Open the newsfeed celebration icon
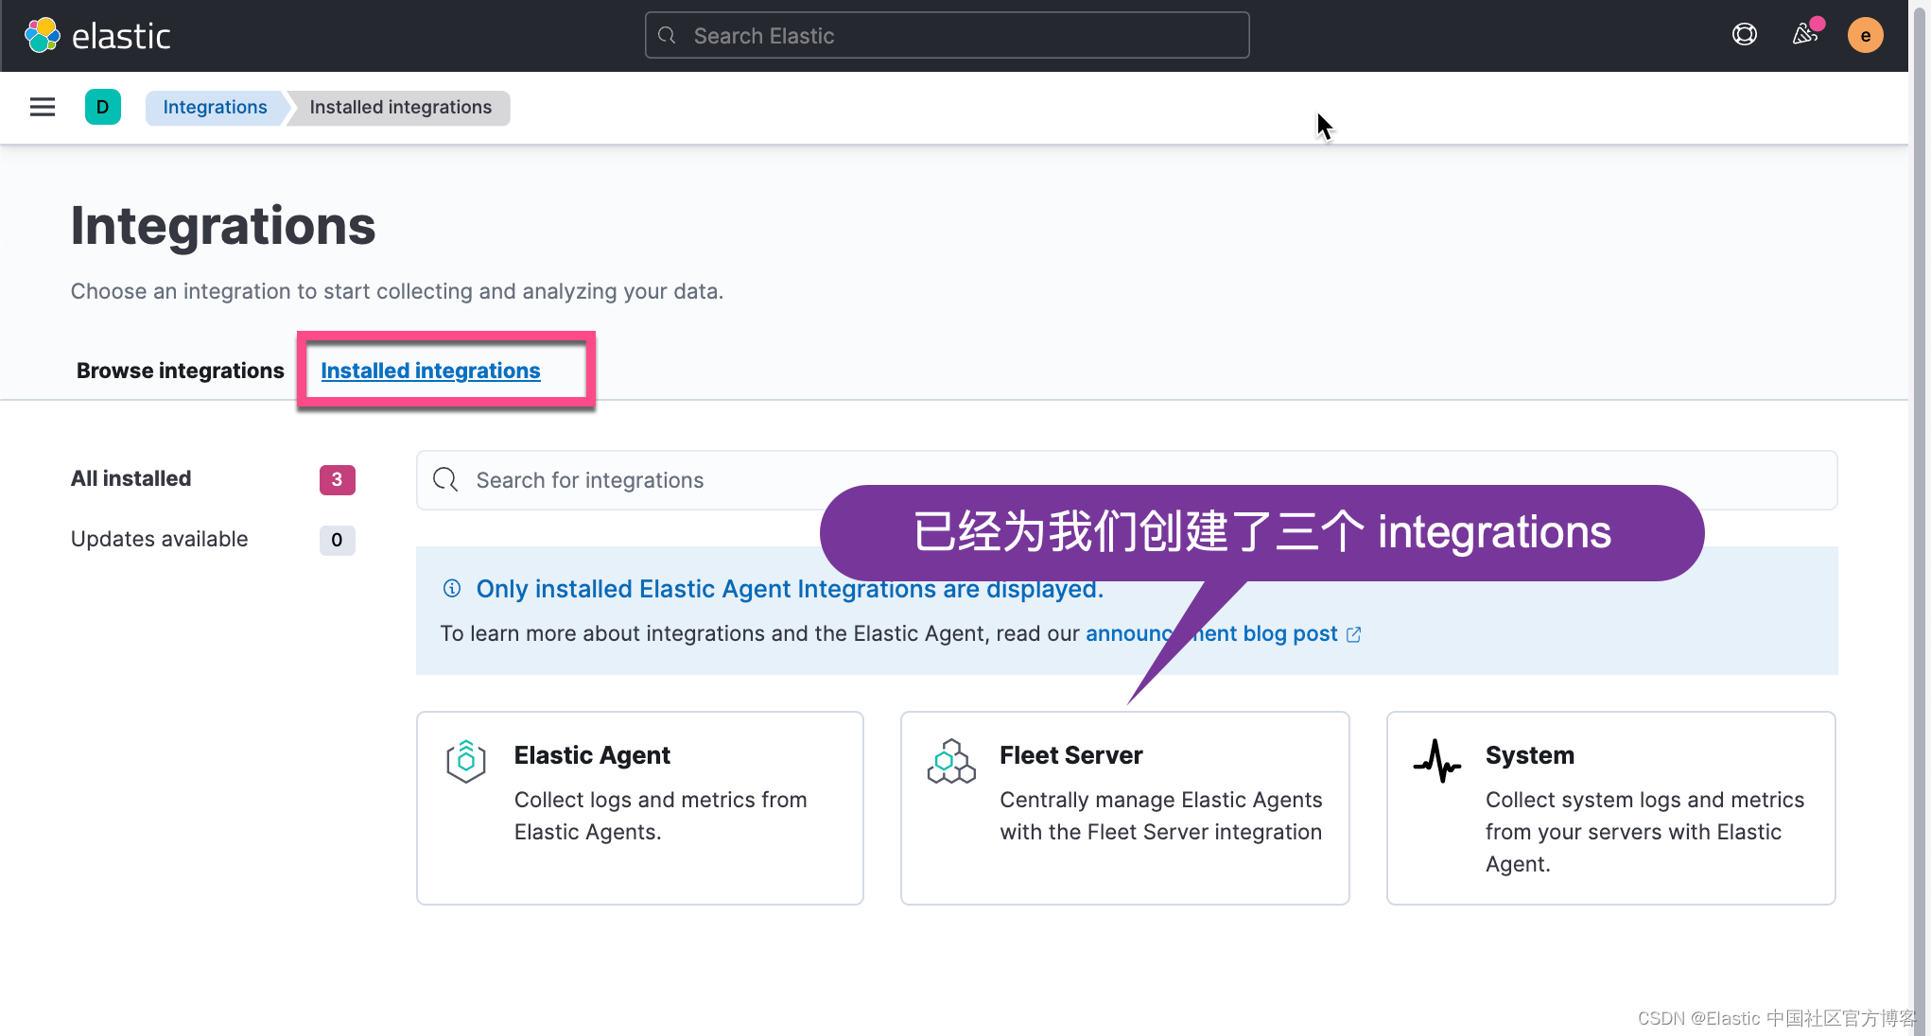Image resolution: width=1931 pixels, height=1036 pixels. click(1804, 36)
